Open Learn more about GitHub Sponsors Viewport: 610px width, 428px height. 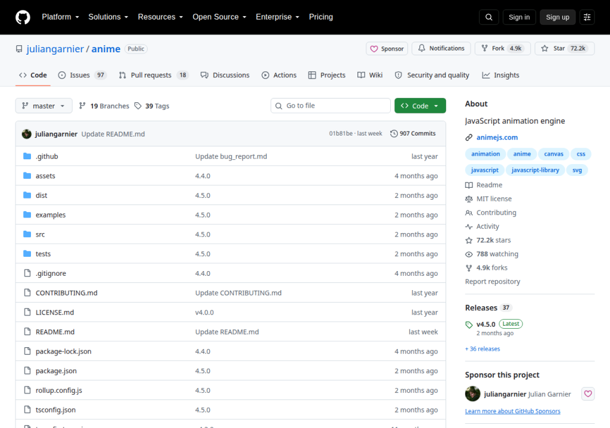pyautogui.click(x=512, y=411)
